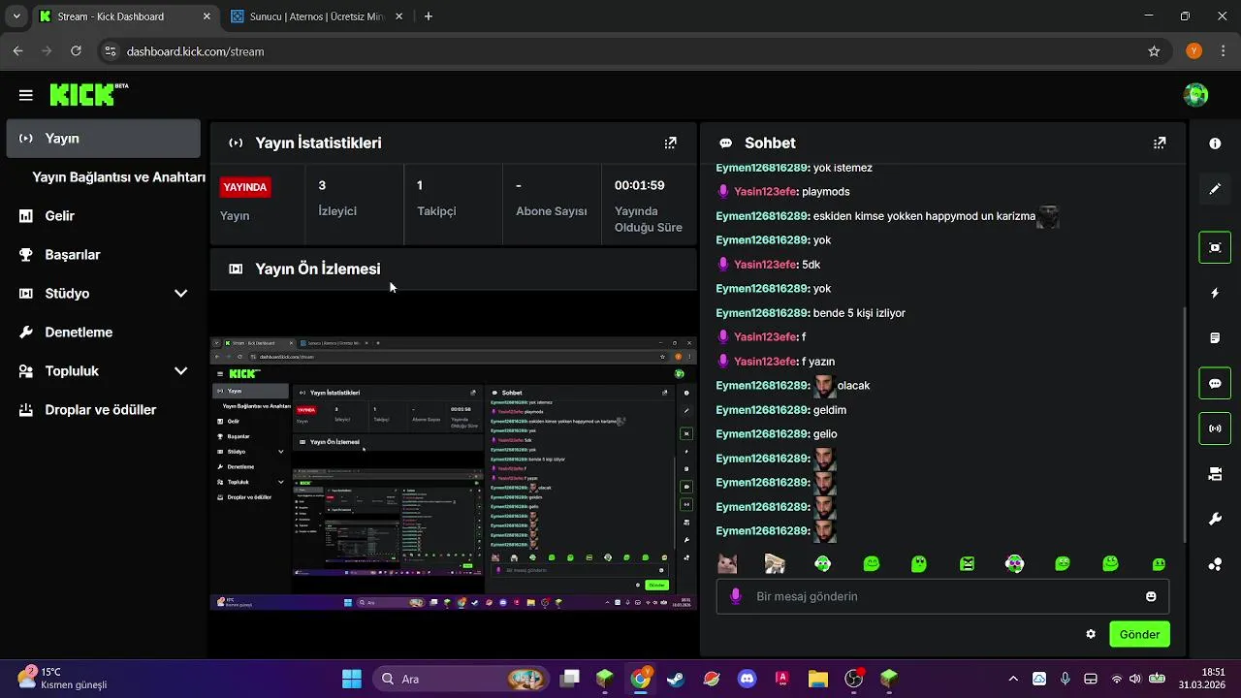The height and width of the screenshot is (698, 1241).
Task: Click the username in "Yasin123efe: playmods"
Action: [x=765, y=192]
